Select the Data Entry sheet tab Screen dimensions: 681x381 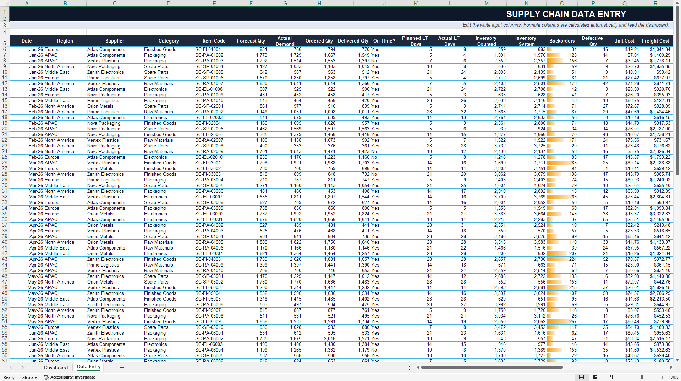(89, 367)
